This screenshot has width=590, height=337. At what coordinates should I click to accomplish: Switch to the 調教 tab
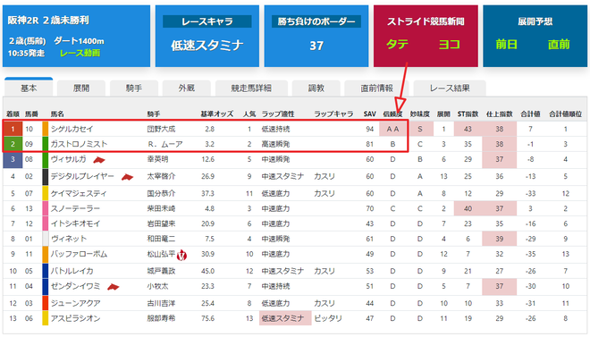pyautogui.click(x=316, y=88)
